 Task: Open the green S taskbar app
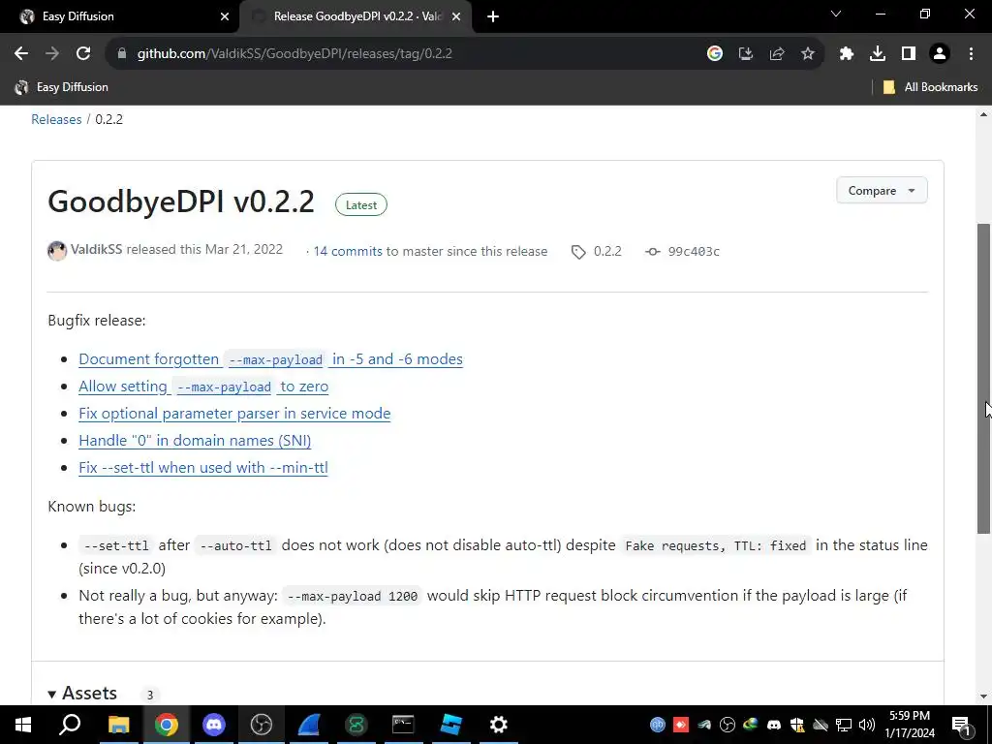[x=356, y=725]
